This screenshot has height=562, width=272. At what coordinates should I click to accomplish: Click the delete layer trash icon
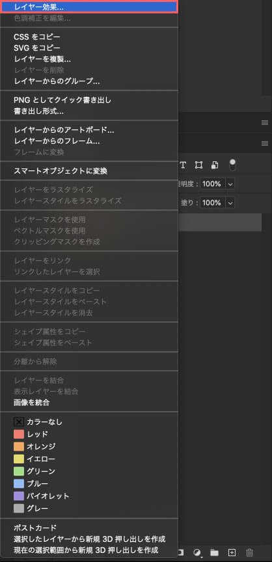(250, 552)
